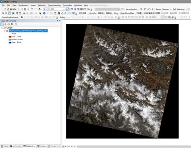Open the Spatial Adjustment dropdown menu

[10, 17]
